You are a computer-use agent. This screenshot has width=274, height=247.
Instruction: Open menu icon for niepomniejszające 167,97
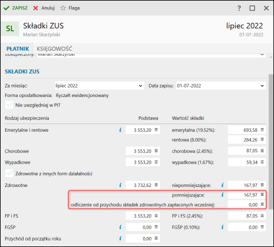click(x=262, y=185)
